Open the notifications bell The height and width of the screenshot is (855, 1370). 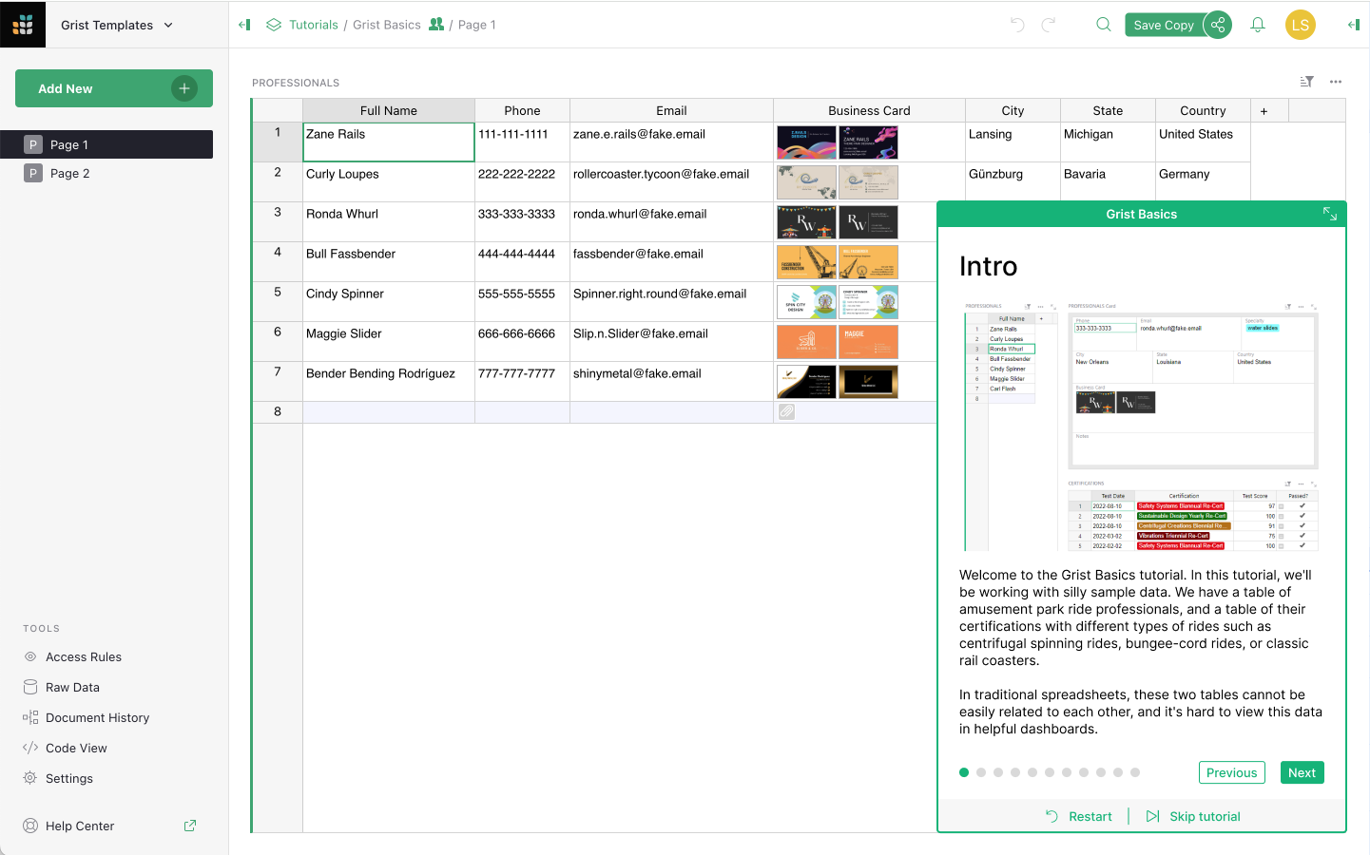click(x=1257, y=25)
